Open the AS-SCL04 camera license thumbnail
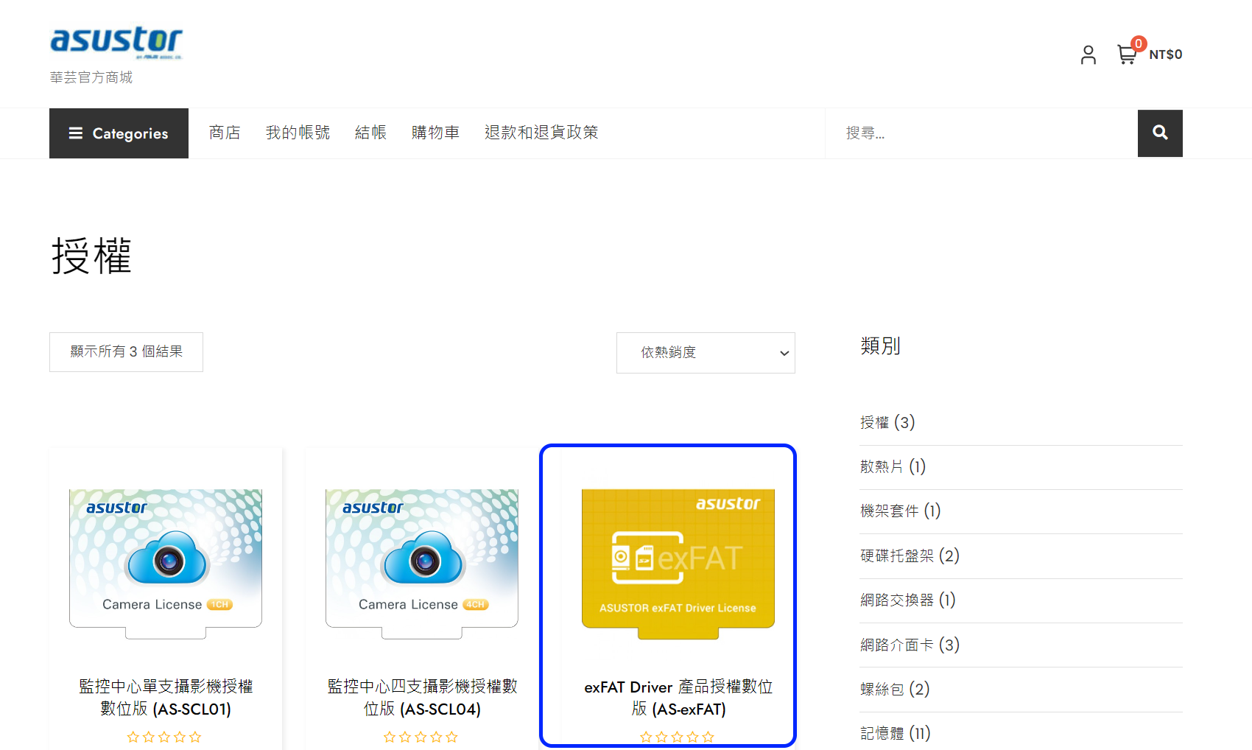 click(x=422, y=564)
